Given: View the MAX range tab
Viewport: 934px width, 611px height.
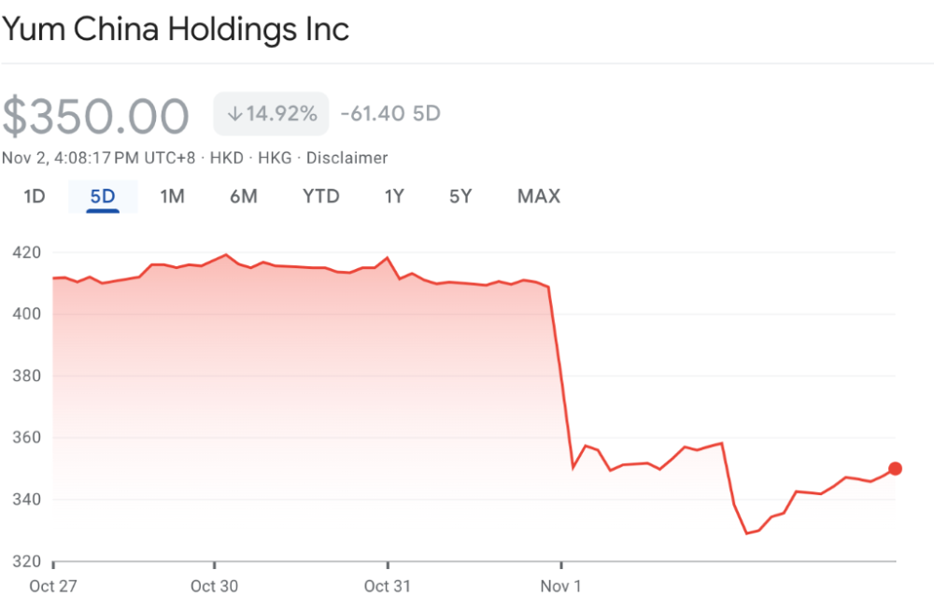Looking at the screenshot, I should pos(539,196).
